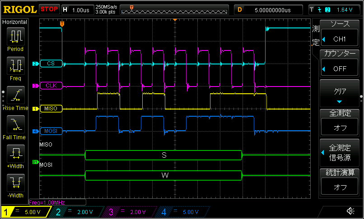Click the 測定 side tab
The width and height of the screenshot is (364, 219).
(316, 36)
